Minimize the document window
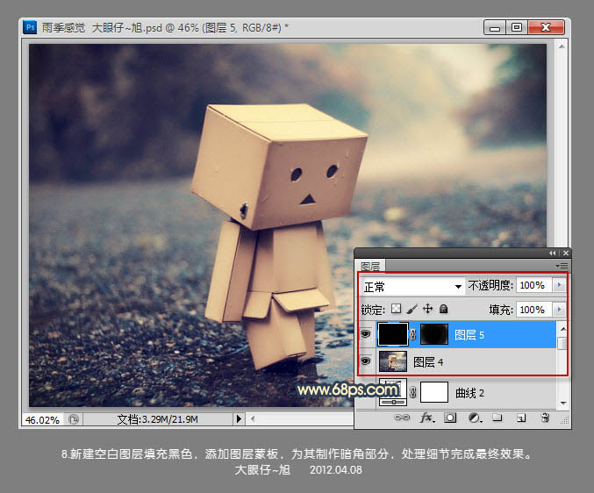Screen dimensions: 594x493 (494, 28)
